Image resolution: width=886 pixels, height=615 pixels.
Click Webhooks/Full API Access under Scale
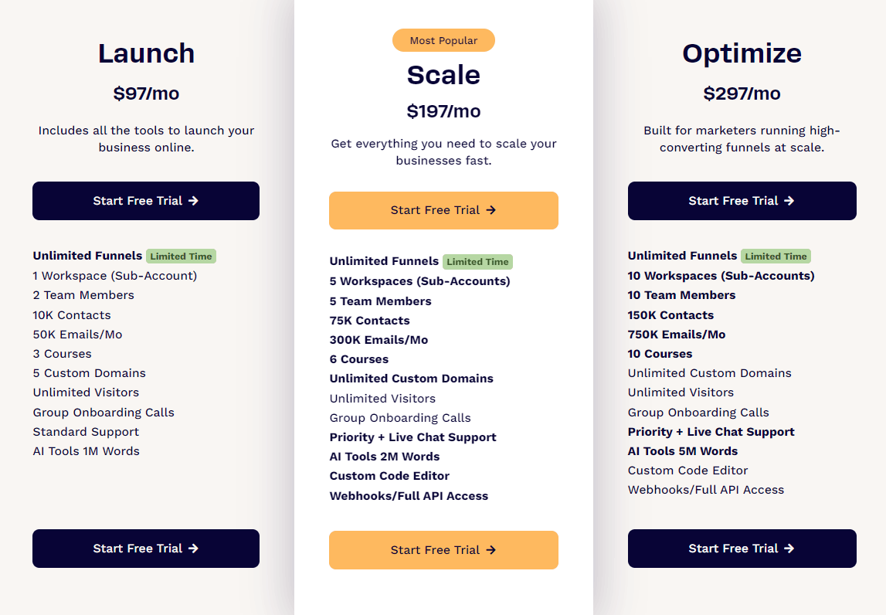411,495
